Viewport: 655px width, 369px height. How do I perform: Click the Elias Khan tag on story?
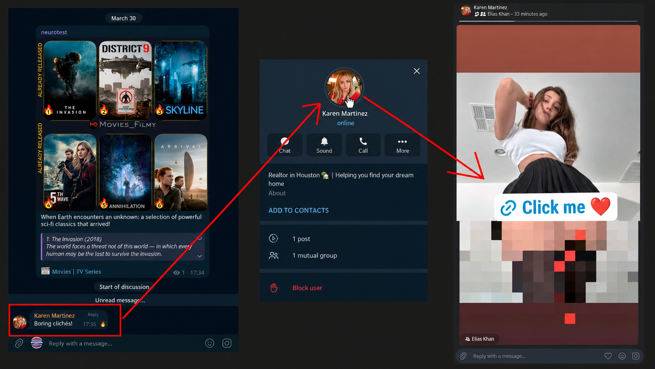[x=479, y=339]
